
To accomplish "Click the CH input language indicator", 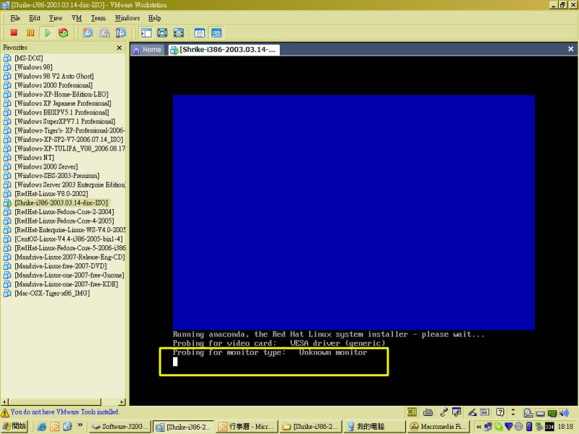I will pyautogui.click(x=412, y=412).
